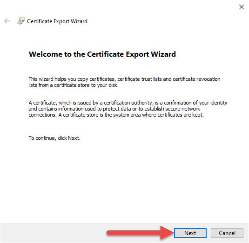Close the wizard using the X button
The height and width of the screenshot is (243, 249).
click(x=242, y=7)
